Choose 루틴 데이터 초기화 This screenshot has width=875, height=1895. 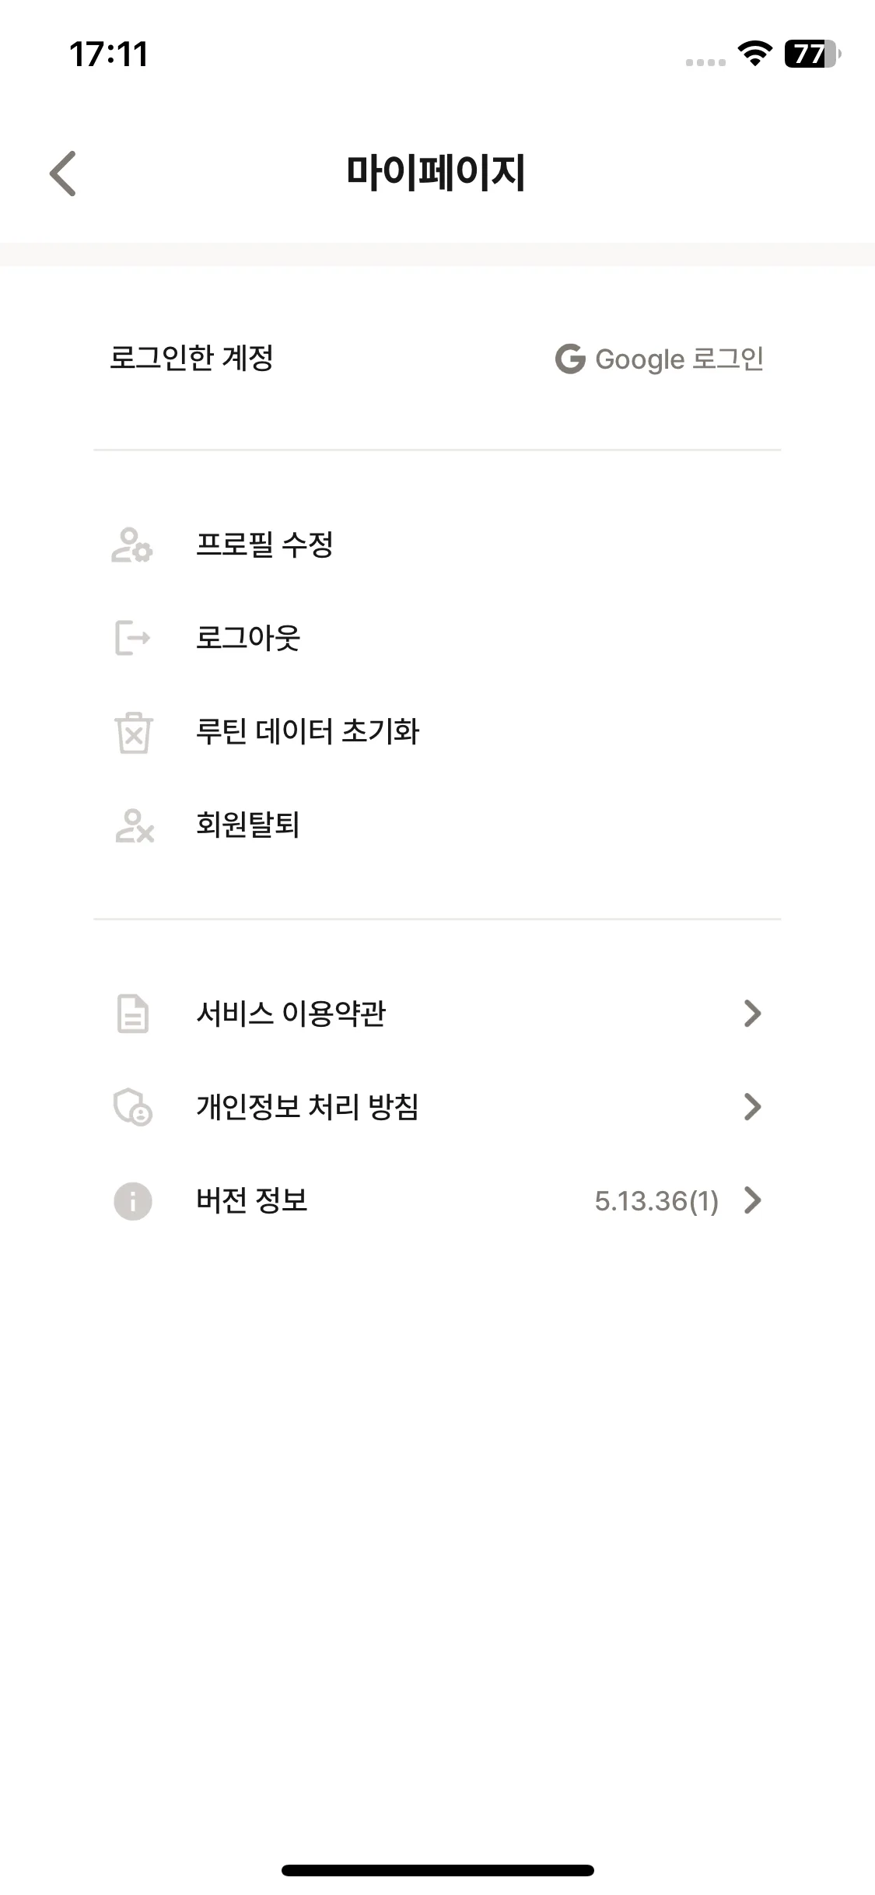pos(437,731)
